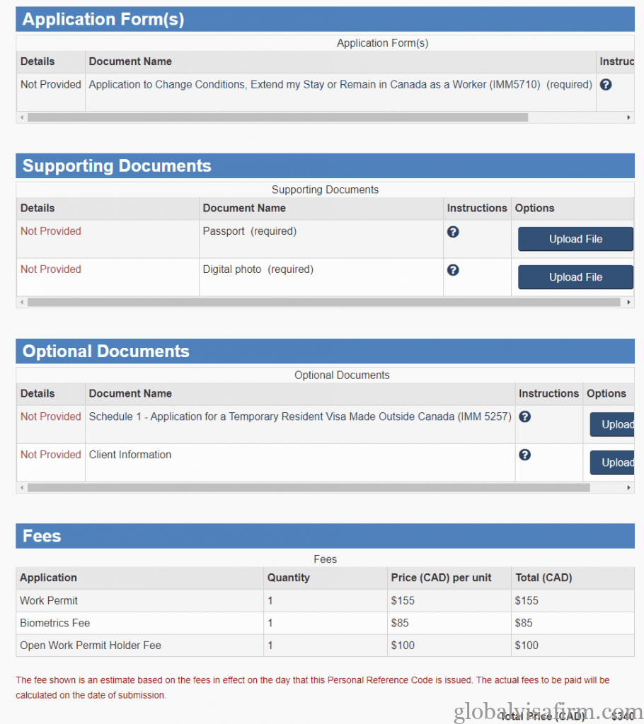Click left scroll arrow in Optional Documents table
This screenshot has height=724, width=644.
pyautogui.click(x=22, y=488)
